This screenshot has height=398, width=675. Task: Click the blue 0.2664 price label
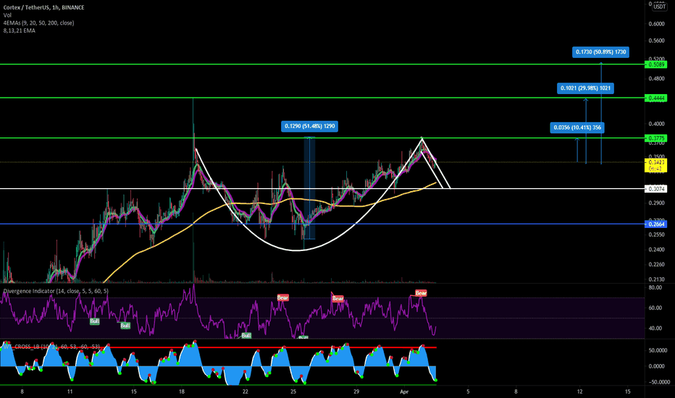[x=655, y=224]
